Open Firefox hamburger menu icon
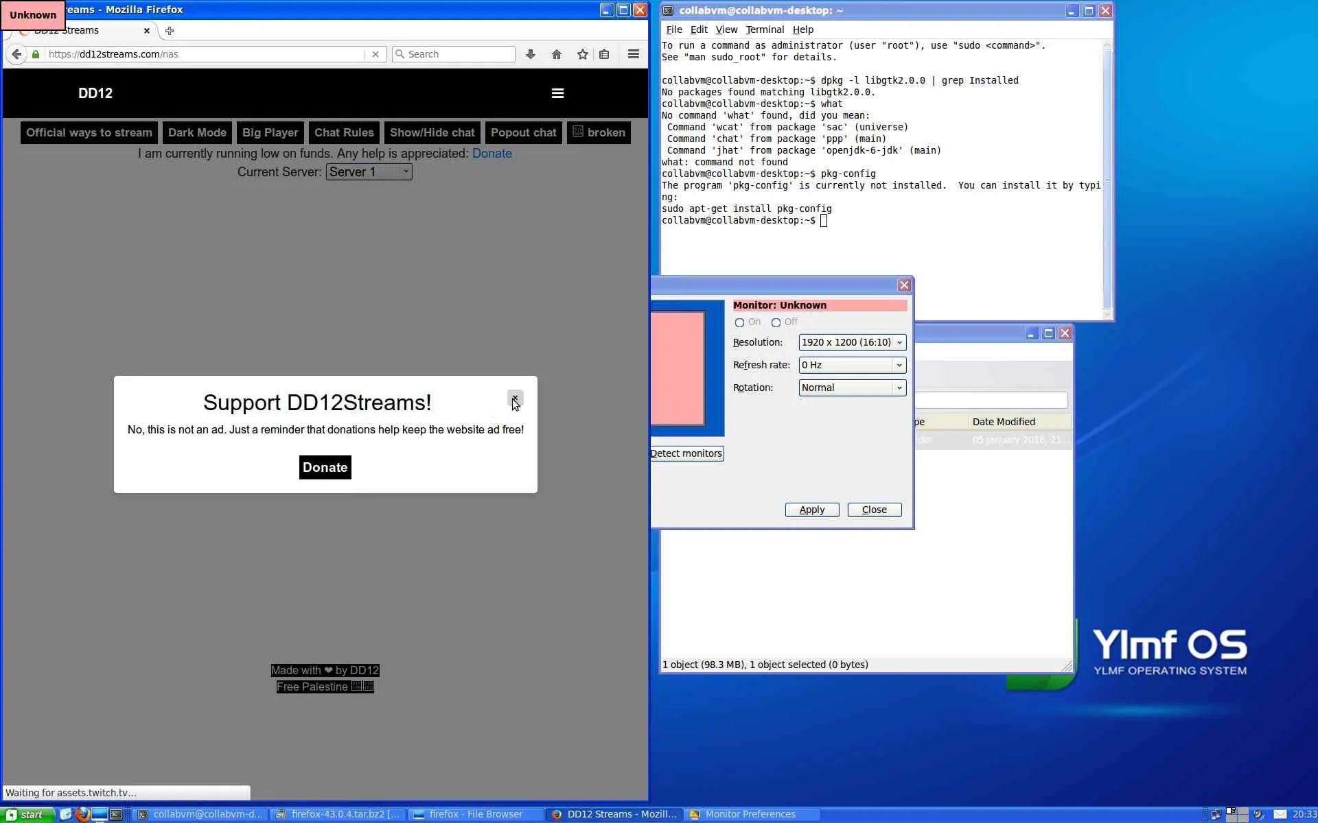Image resolution: width=1318 pixels, height=823 pixels. [633, 54]
